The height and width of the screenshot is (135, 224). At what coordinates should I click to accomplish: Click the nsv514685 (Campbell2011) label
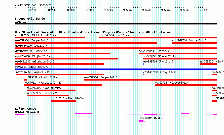click(34, 72)
